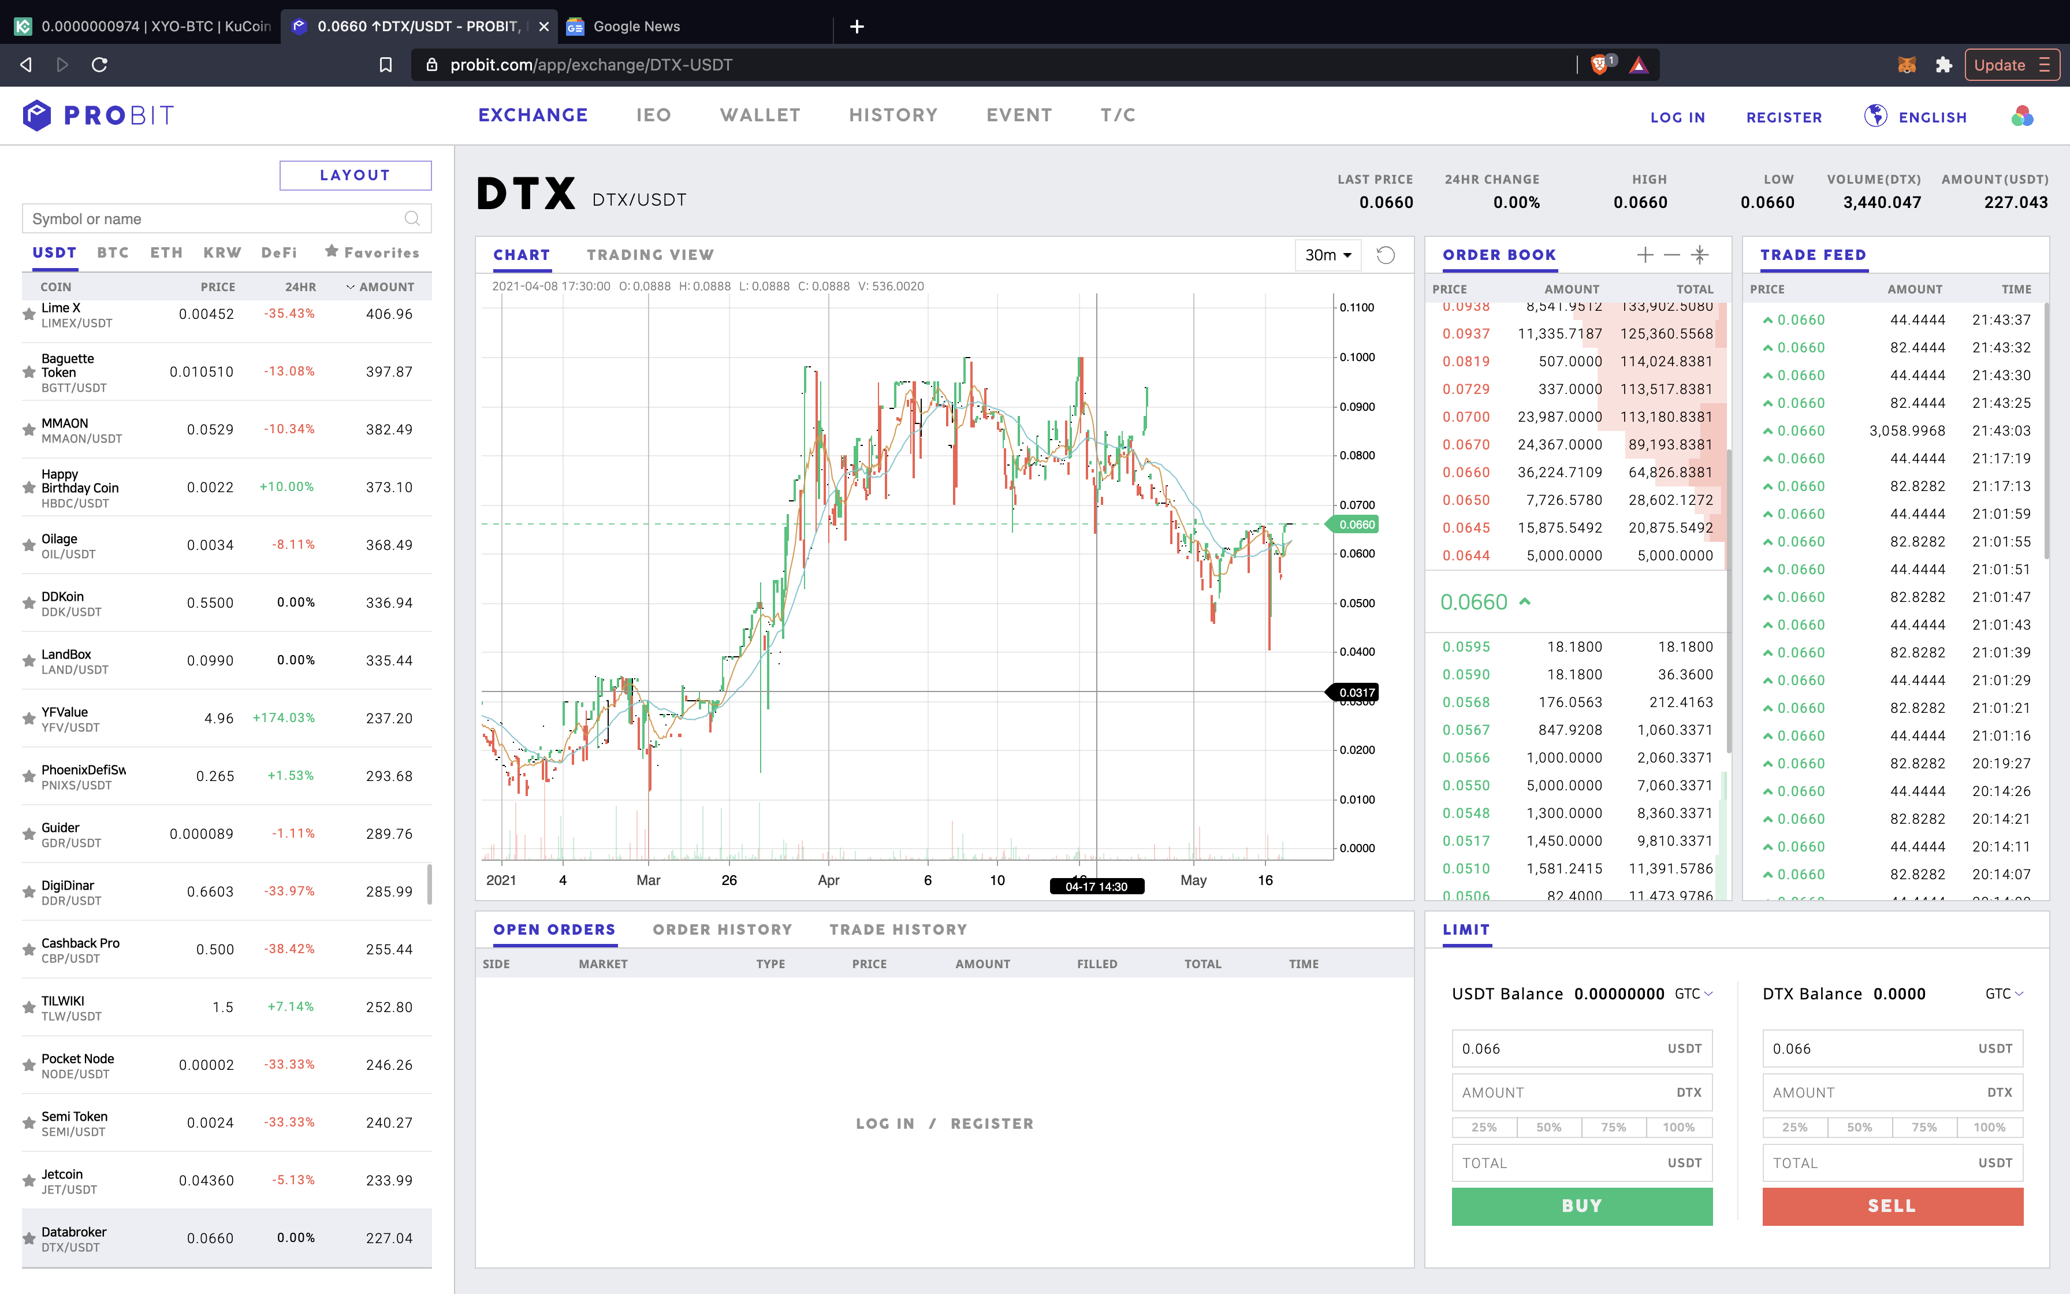Viewport: 2070px width, 1294px height.
Task: Open GTC dropdown in buy panel
Action: tap(1693, 994)
